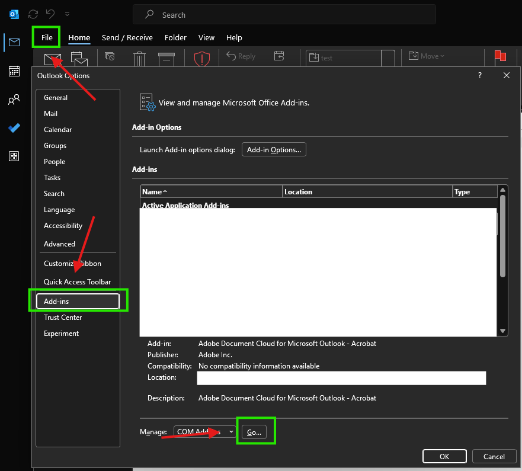Click the Archive box icon
The image size is (522, 471).
(x=166, y=59)
